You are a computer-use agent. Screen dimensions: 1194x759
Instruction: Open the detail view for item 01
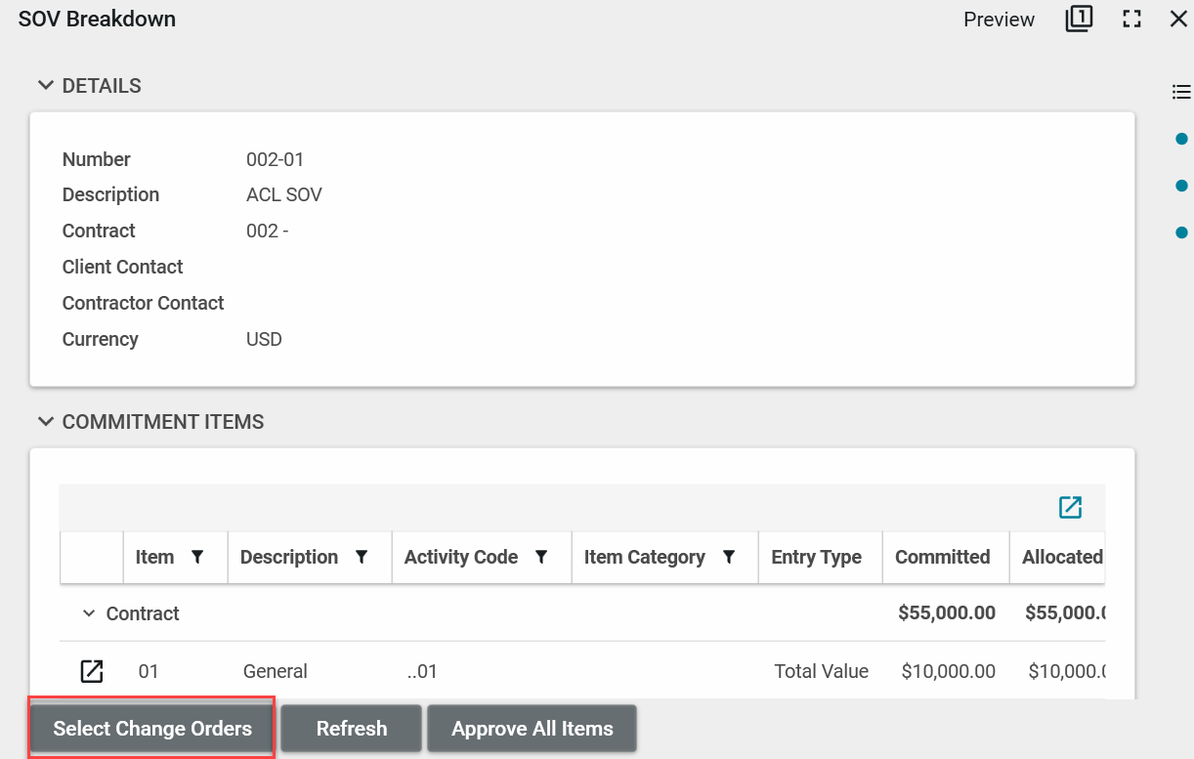tap(91, 671)
